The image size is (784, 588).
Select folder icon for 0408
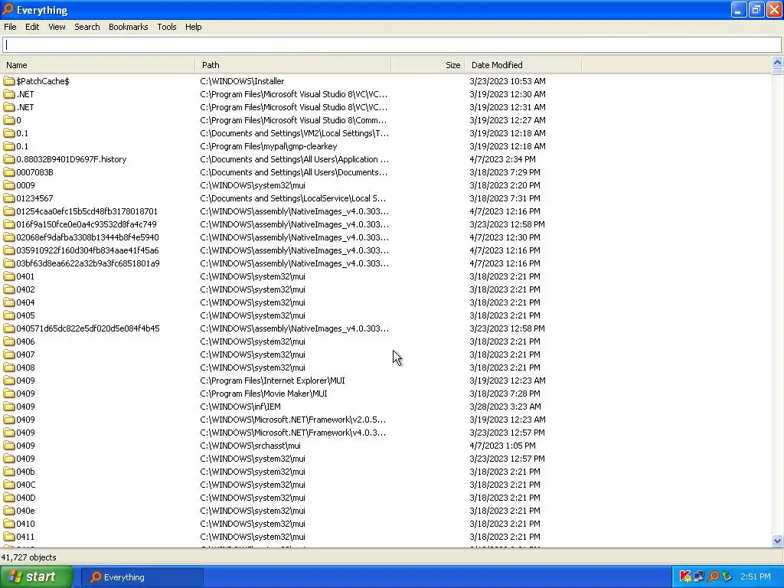[x=9, y=367]
